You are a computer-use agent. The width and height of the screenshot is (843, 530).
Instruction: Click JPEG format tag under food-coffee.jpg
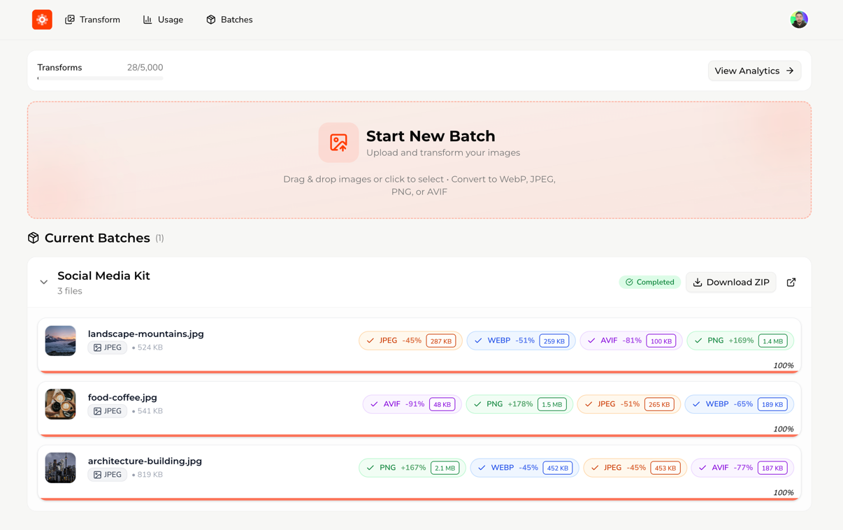point(108,411)
